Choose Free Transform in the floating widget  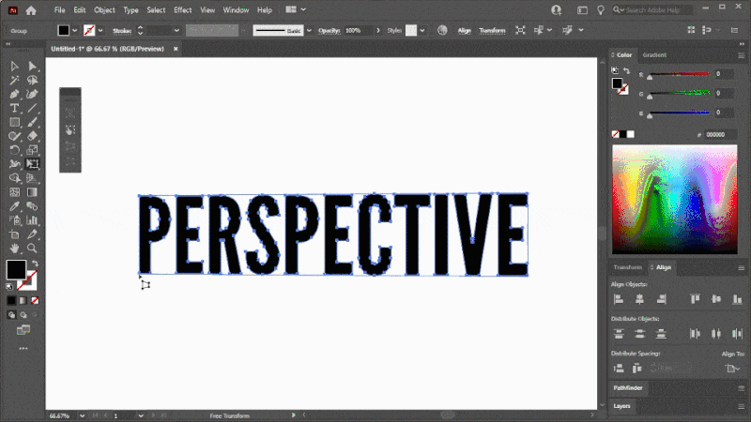tap(70, 130)
